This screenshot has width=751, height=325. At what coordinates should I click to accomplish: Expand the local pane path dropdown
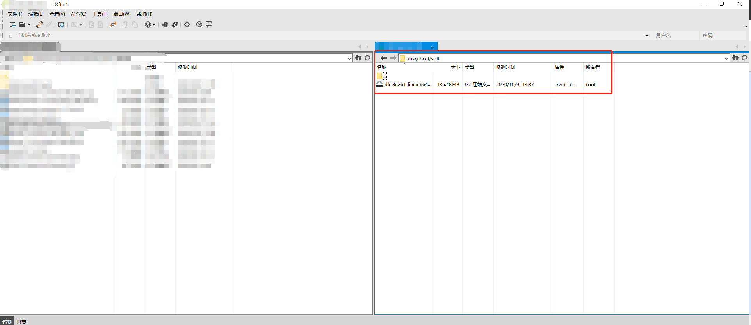(349, 58)
